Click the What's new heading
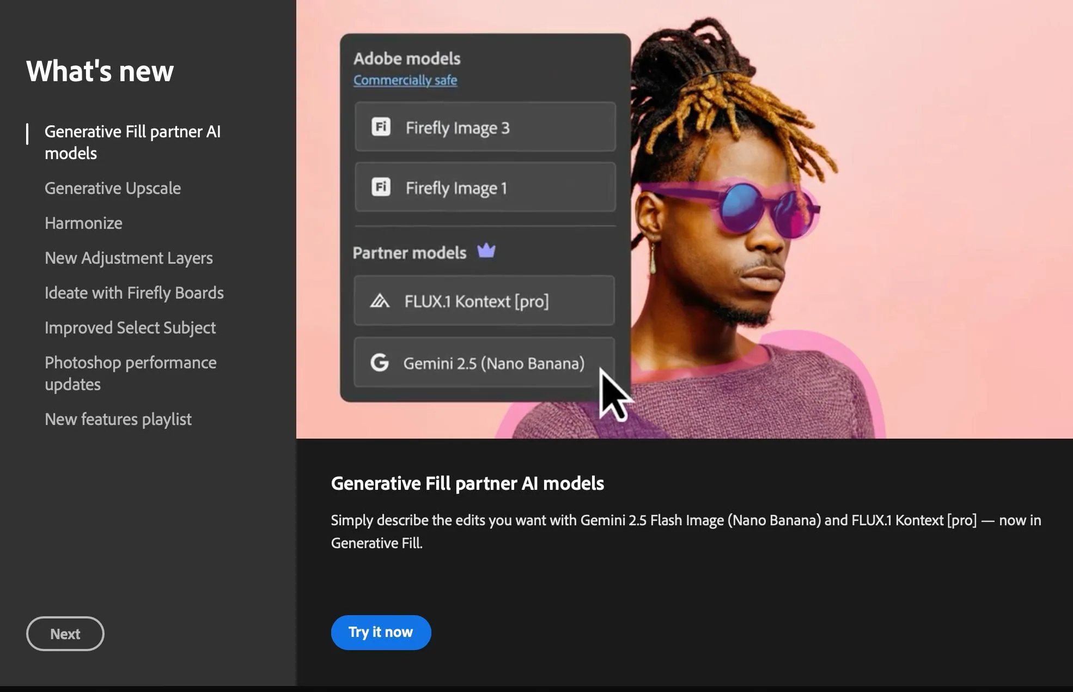Image resolution: width=1073 pixels, height=692 pixels. point(100,71)
